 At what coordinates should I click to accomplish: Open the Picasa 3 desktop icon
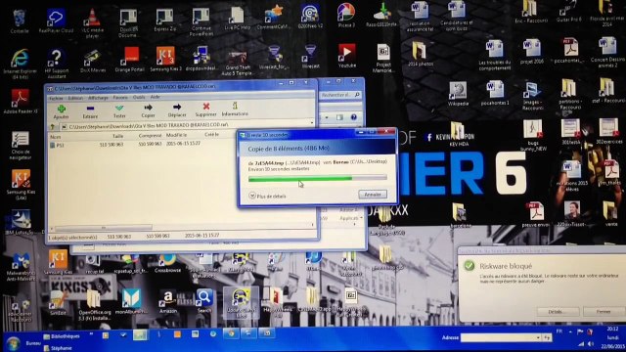tap(346, 16)
